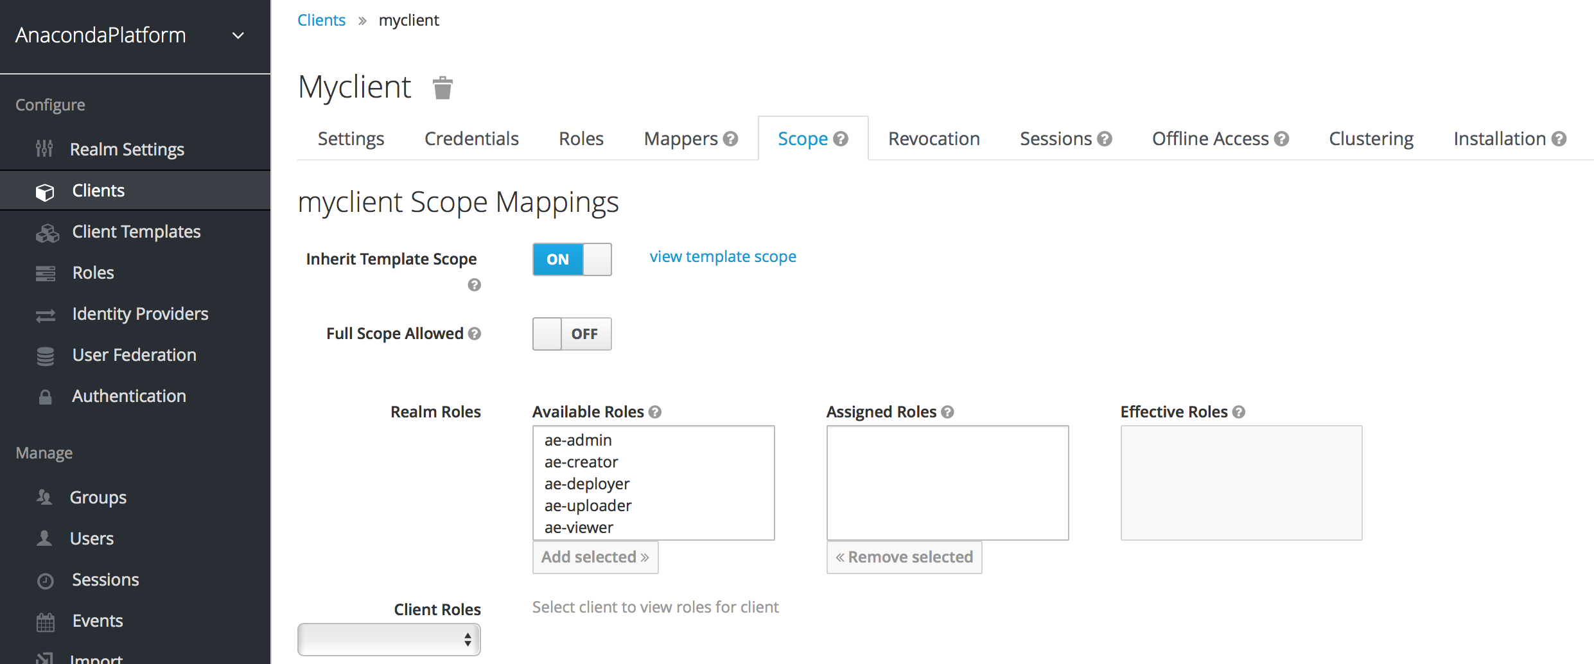Open the view template scope link
The width and height of the screenshot is (1594, 664).
tap(723, 257)
